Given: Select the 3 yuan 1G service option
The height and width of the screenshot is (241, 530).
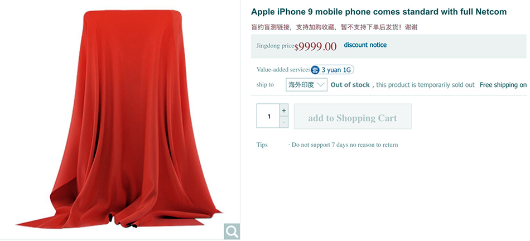Looking at the screenshot, I should pos(333,70).
